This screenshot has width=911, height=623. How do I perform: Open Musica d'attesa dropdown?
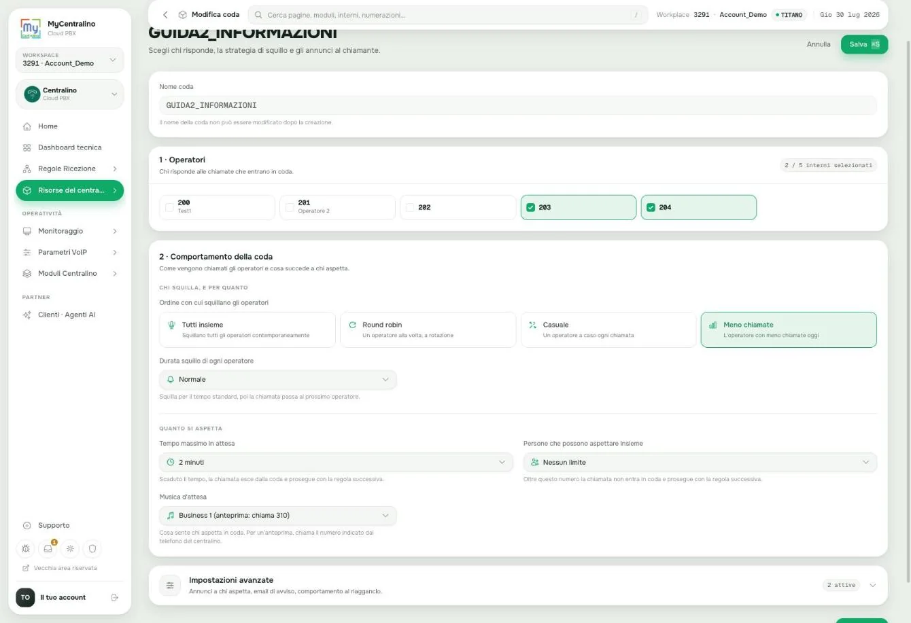(x=277, y=515)
